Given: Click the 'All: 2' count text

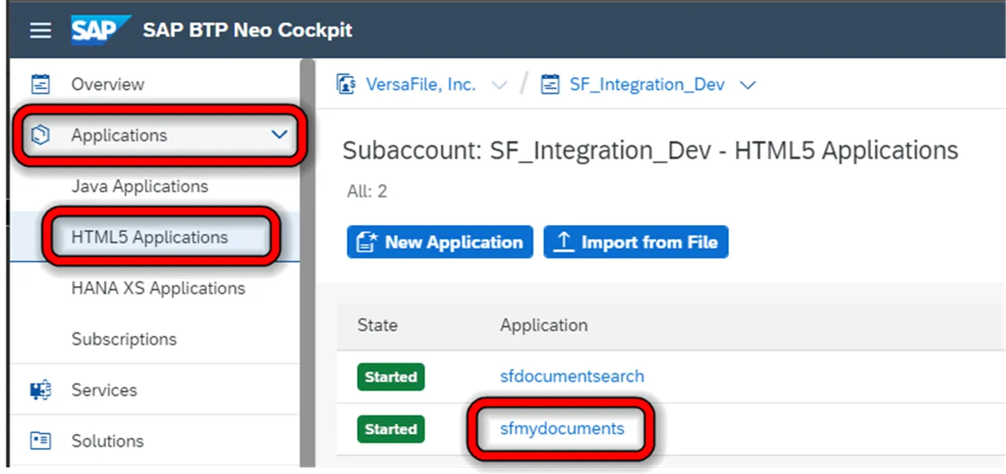Looking at the screenshot, I should point(367,191).
